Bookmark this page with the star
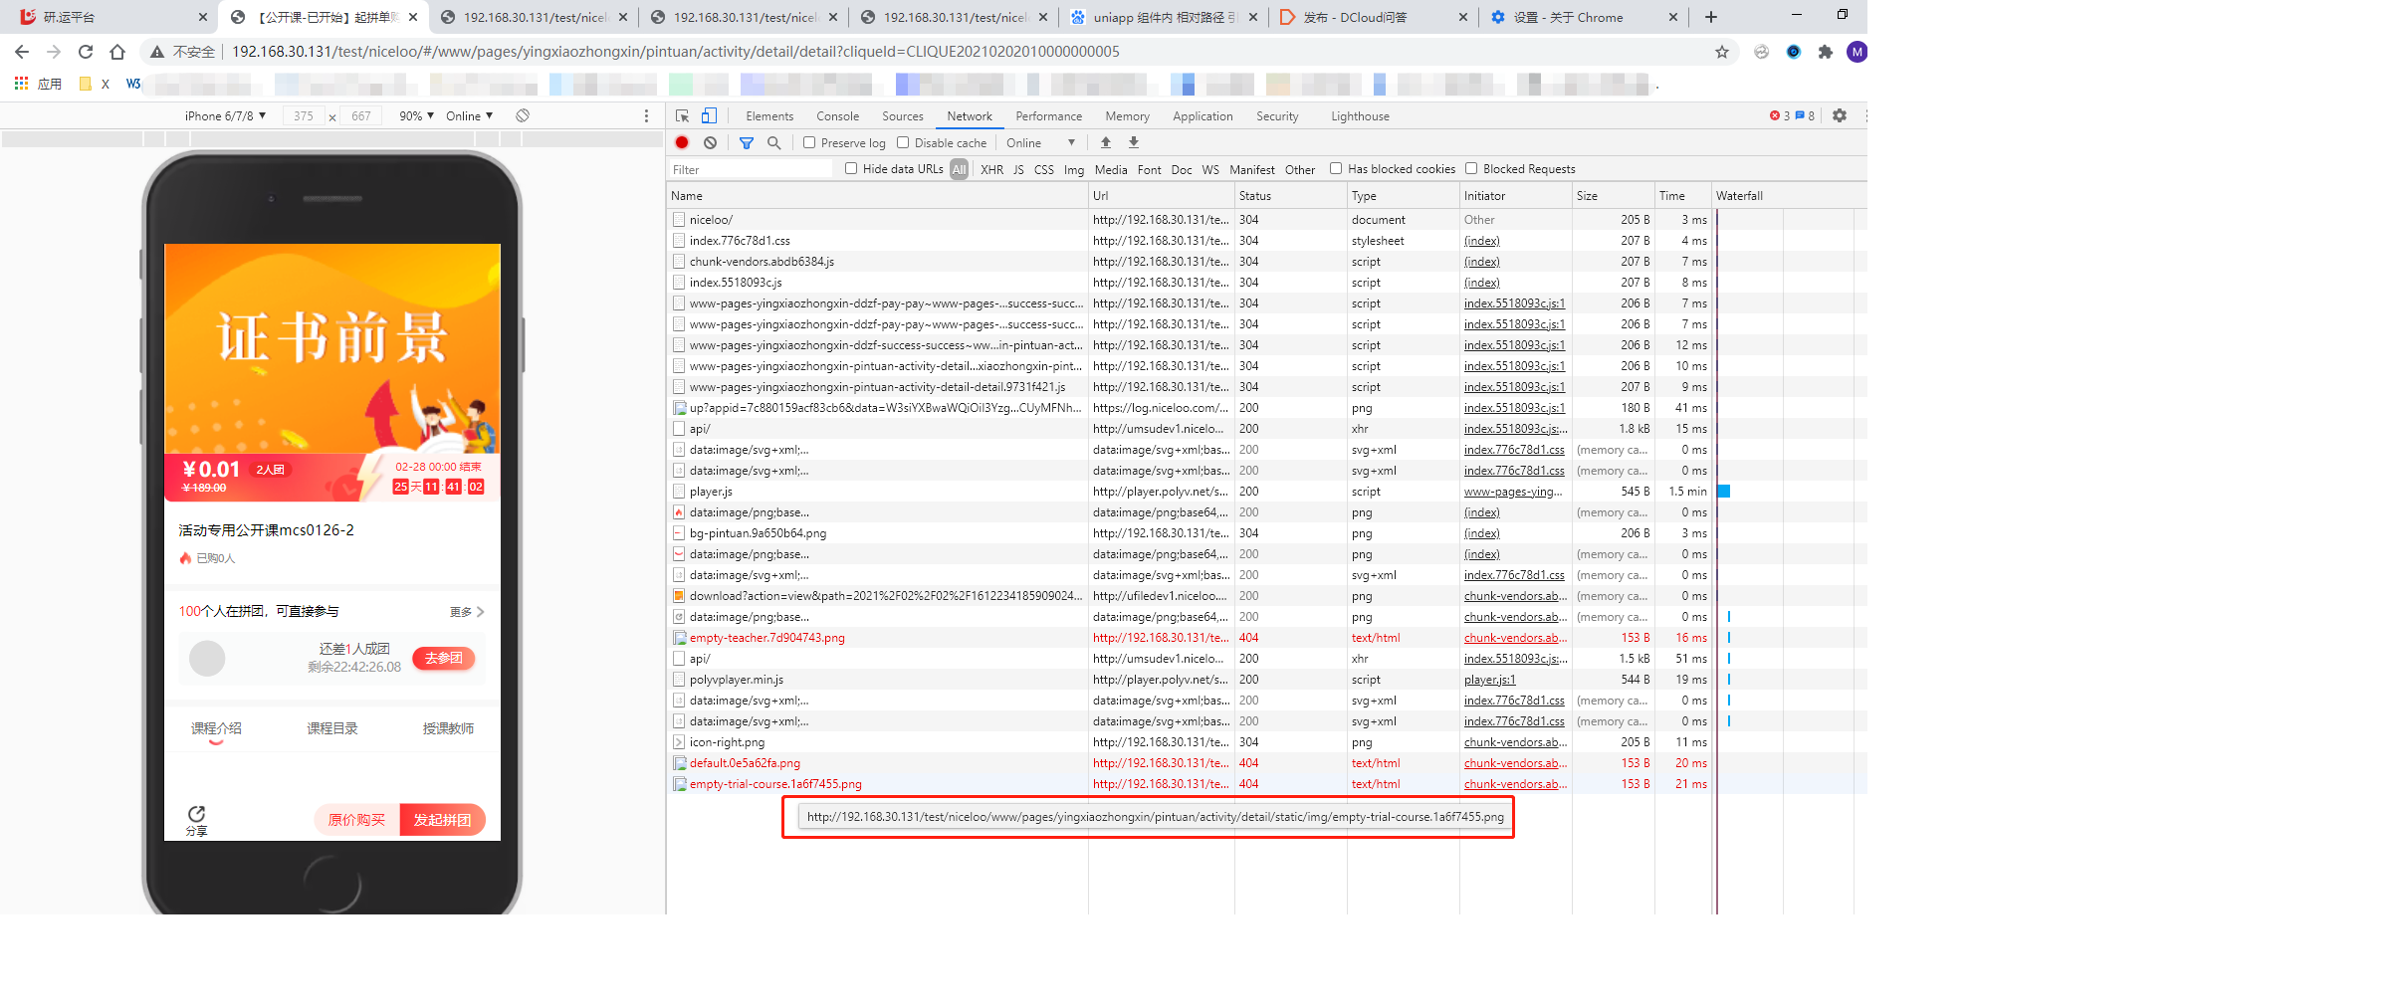This screenshot has height=1008, width=2405. (1721, 52)
